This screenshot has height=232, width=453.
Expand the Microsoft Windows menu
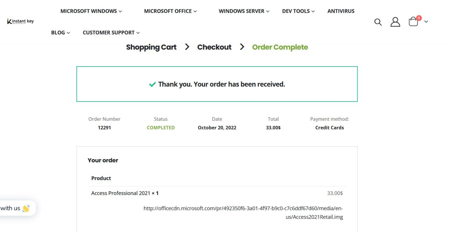91,11
